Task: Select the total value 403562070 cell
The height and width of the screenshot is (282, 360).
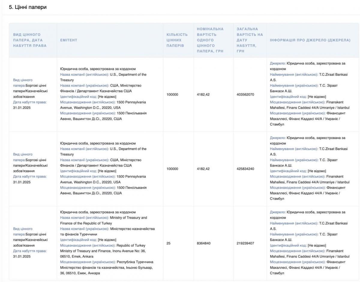Action: (x=245, y=94)
